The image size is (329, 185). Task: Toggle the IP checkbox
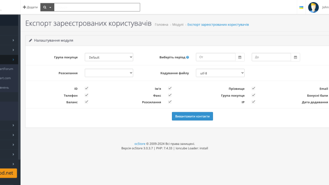click(253, 102)
